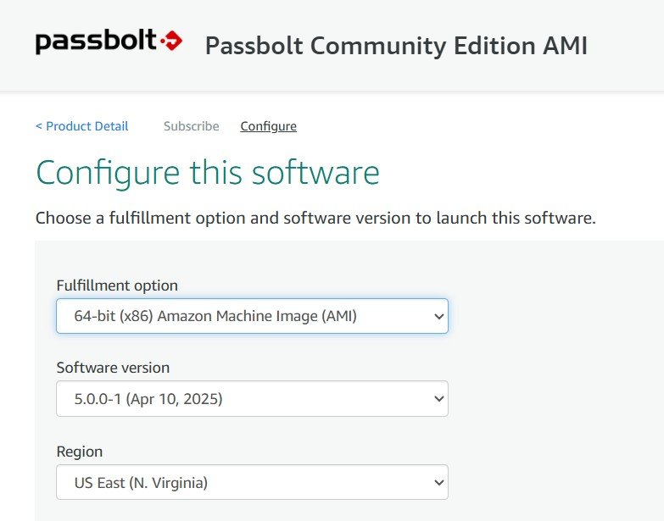The image size is (664, 521).
Task: Click the "Configure this software" heading
Action: [x=208, y=173]
